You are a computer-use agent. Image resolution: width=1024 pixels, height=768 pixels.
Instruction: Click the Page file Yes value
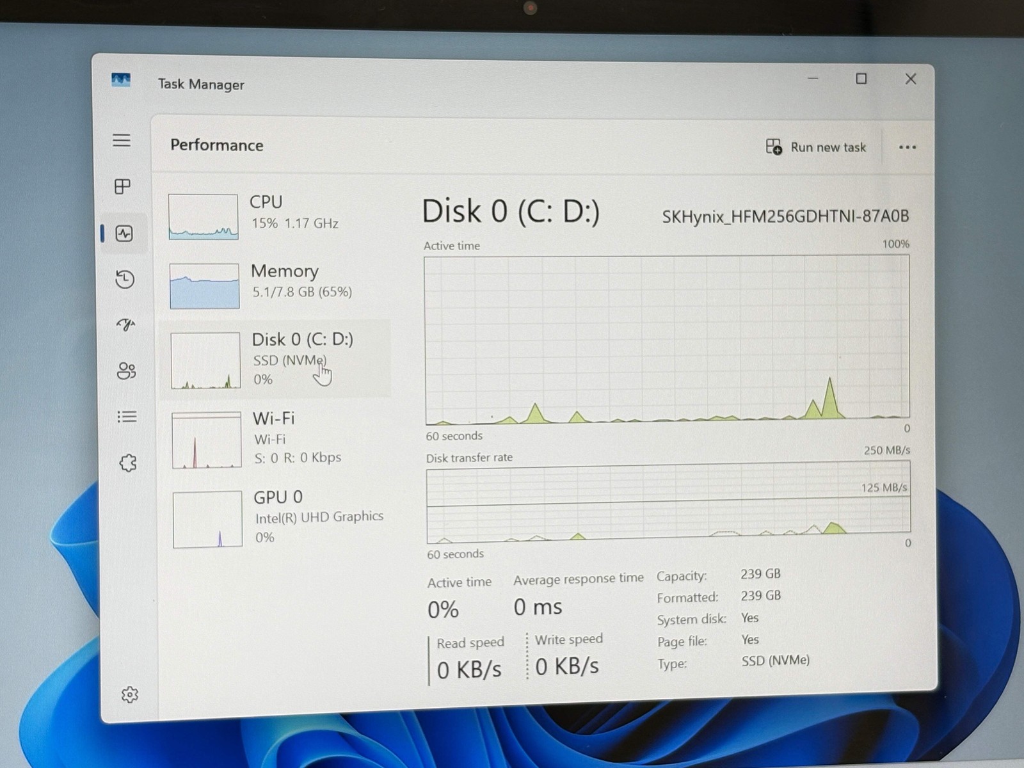click(x=750, y=639)
